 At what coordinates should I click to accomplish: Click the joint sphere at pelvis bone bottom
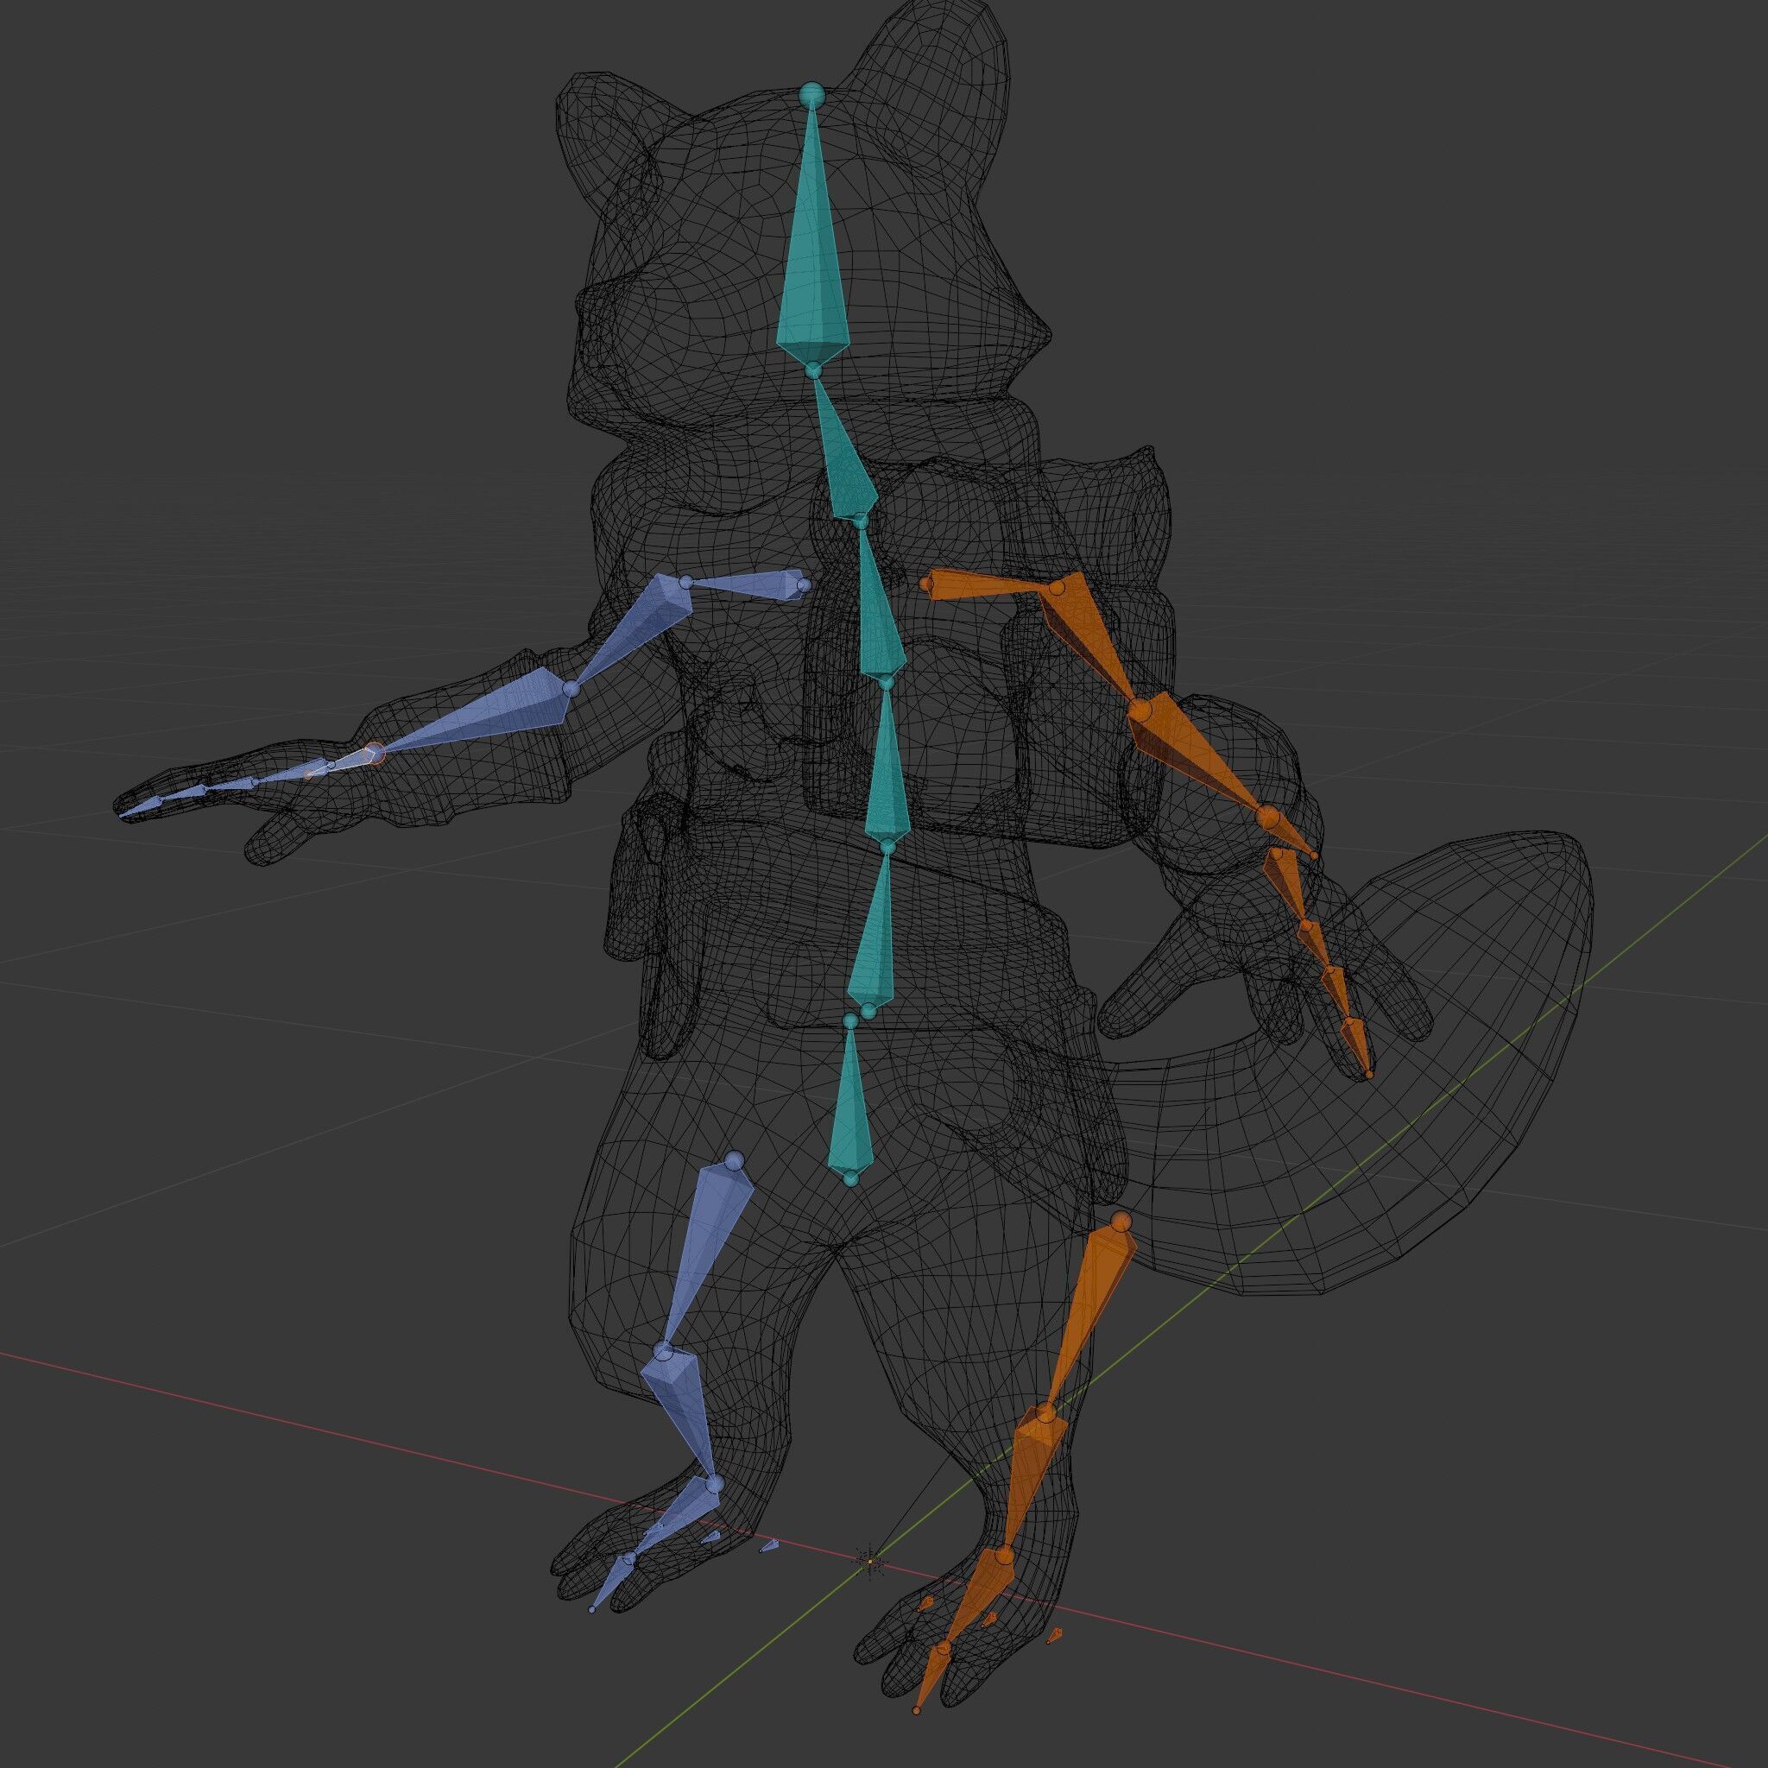pos(851,1178)
